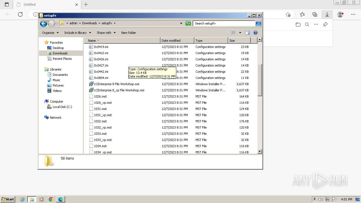
Task: Select file 0x0419.ini
Action: pos(101,47)
